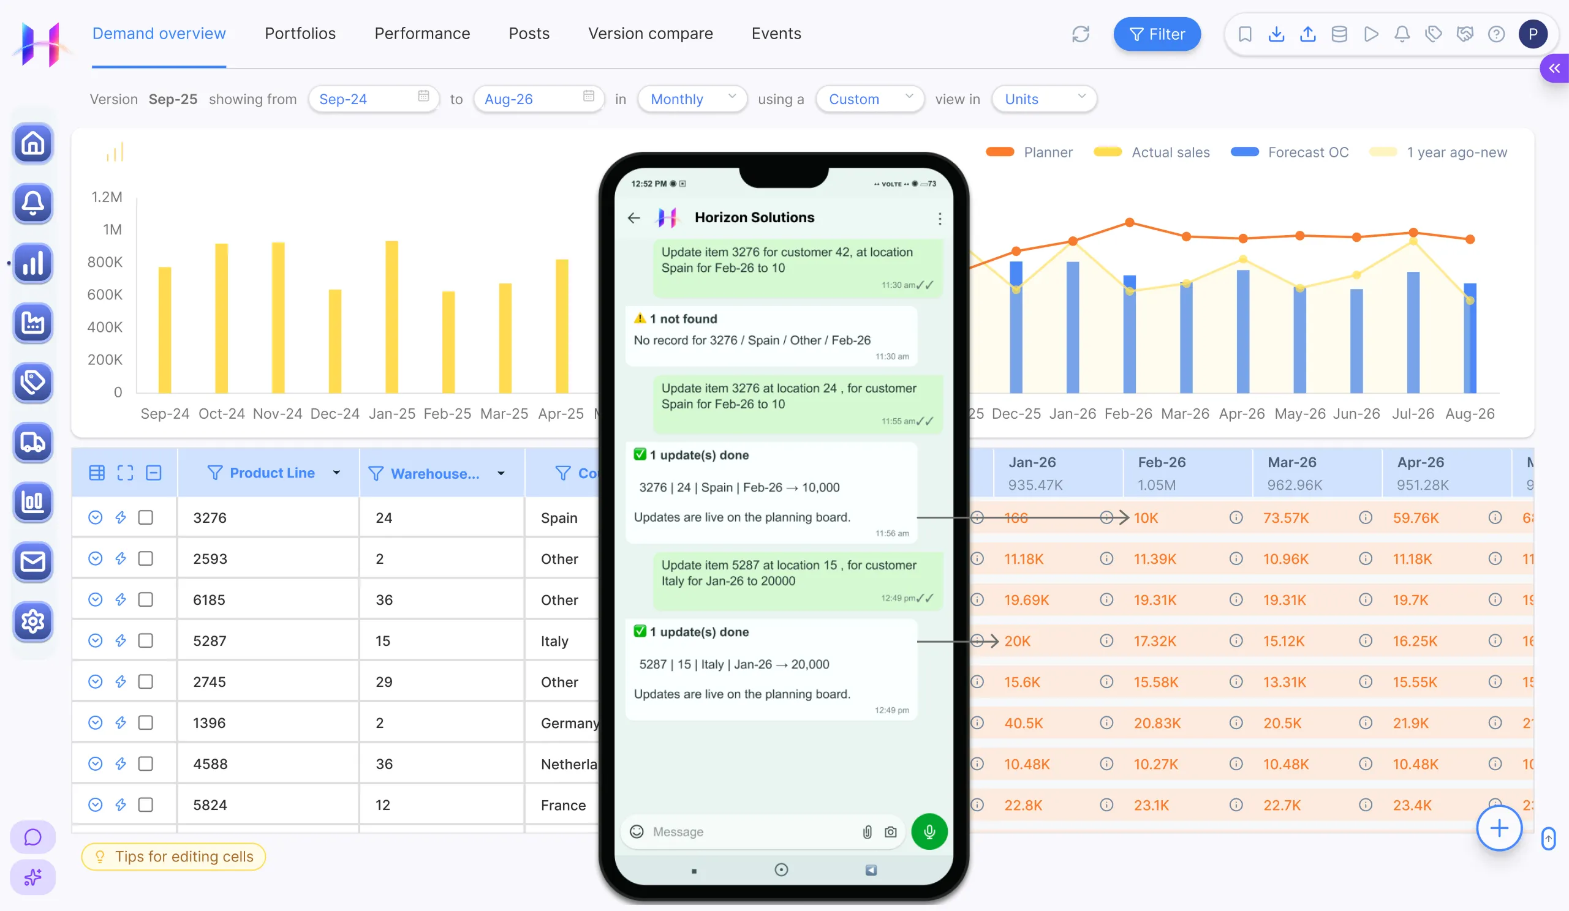The height and width of the screenshot is (911, 1569).
Task: Switch to the Portfolios tab
Action: pyautogui.click(x=300, y=34)
